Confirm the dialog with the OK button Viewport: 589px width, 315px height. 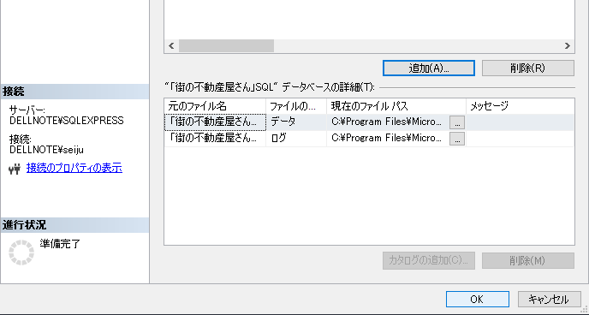[478, 300]
